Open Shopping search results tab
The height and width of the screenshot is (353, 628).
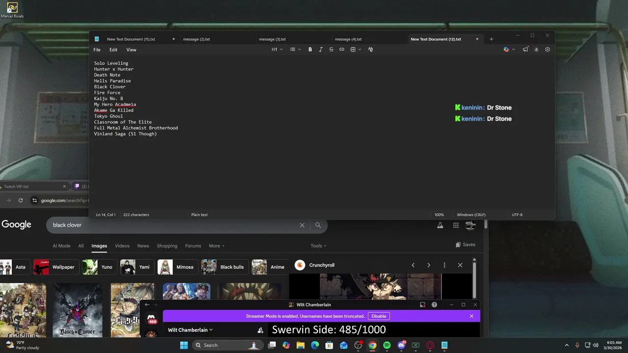167,246
